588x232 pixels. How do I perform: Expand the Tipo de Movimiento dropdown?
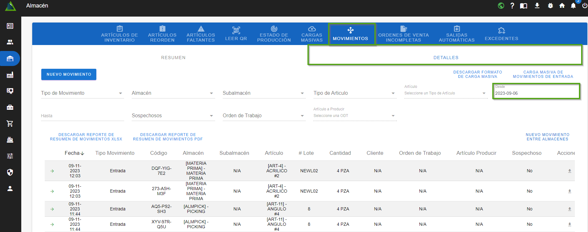coord(82,93)
